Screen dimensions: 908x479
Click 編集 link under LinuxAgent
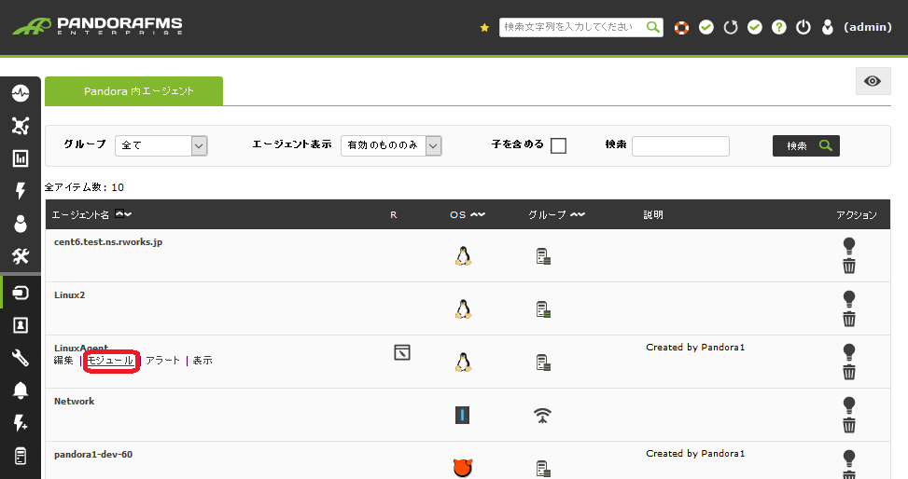coord(63,361)
